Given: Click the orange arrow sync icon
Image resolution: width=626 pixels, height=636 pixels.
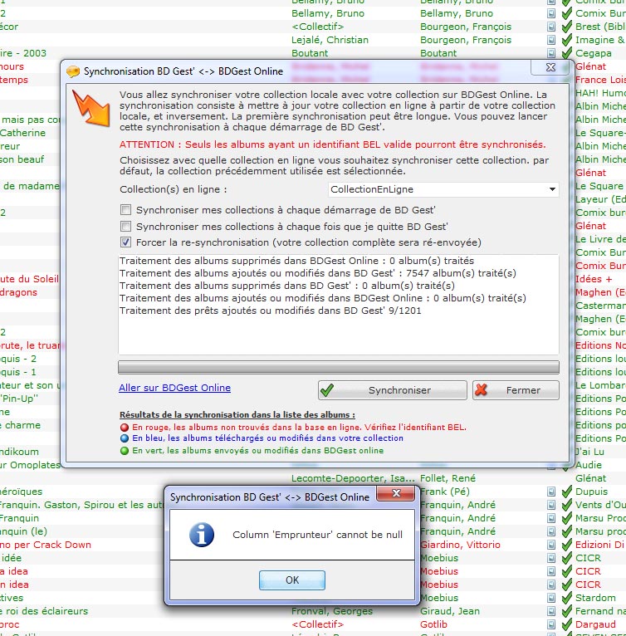Looking at the screenshot, I should click(91, 108).
